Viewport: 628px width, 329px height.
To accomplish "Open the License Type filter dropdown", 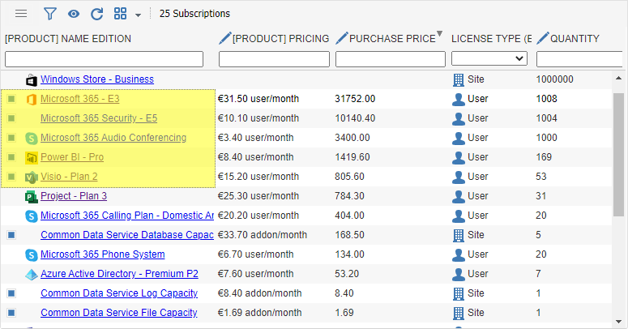I will point(489,58).
